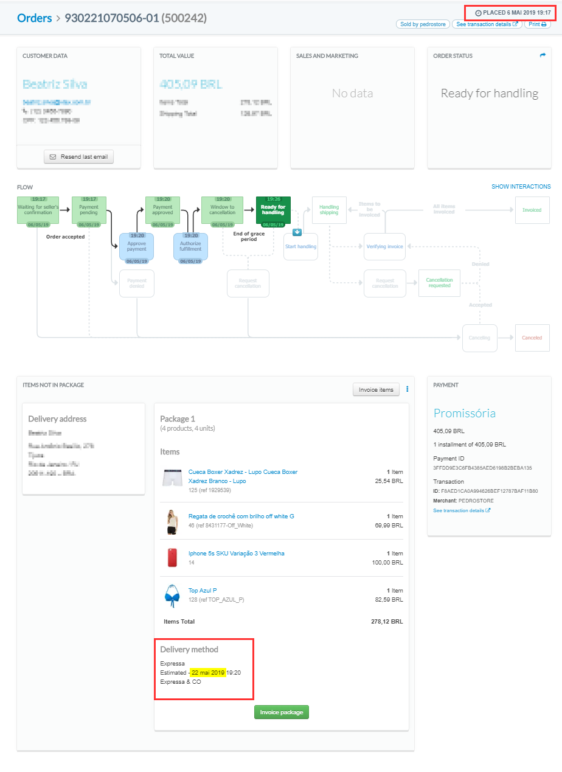The image size is (562, 772).
Task: Open the Cueca Boxer Xadrez product thumbnail
Action: 172,478
